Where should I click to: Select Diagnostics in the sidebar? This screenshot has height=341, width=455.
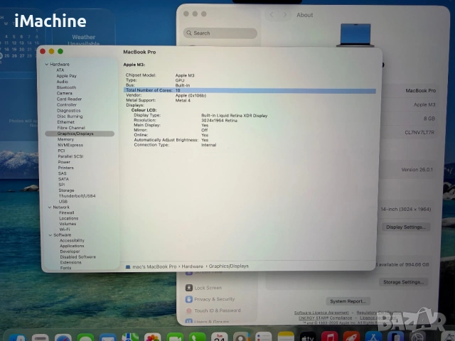(69, 111)
